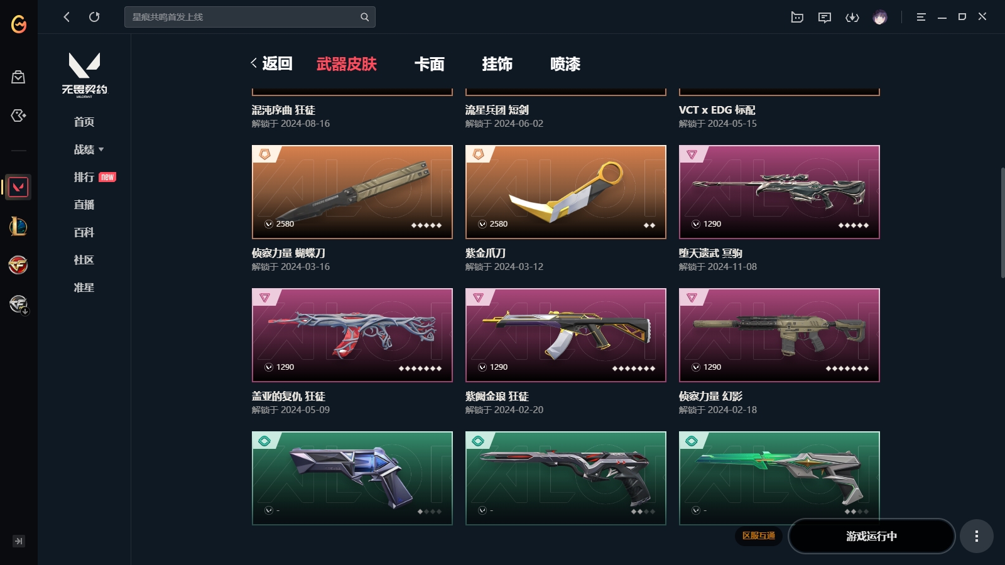Switch to the 卡面 tab
Viewport: 1005px width, 565px height.
[430, 64]
